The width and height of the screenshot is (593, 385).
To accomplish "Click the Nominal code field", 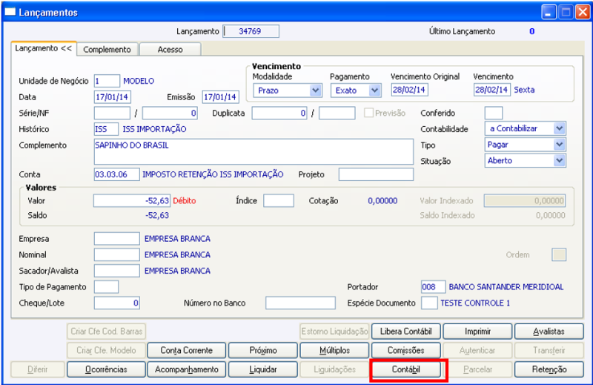I will click(x=117, y=254).
